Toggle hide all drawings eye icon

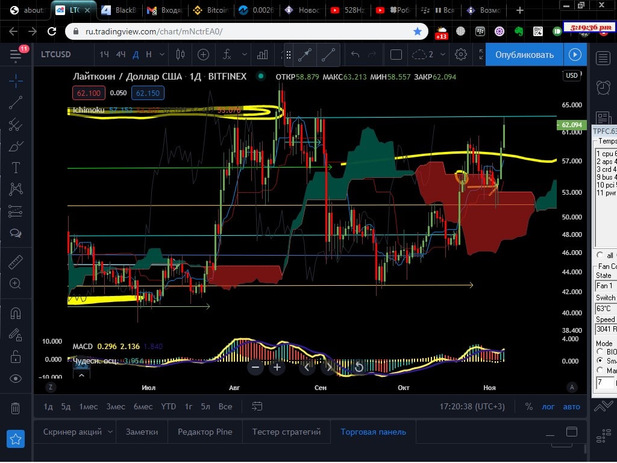16,379
